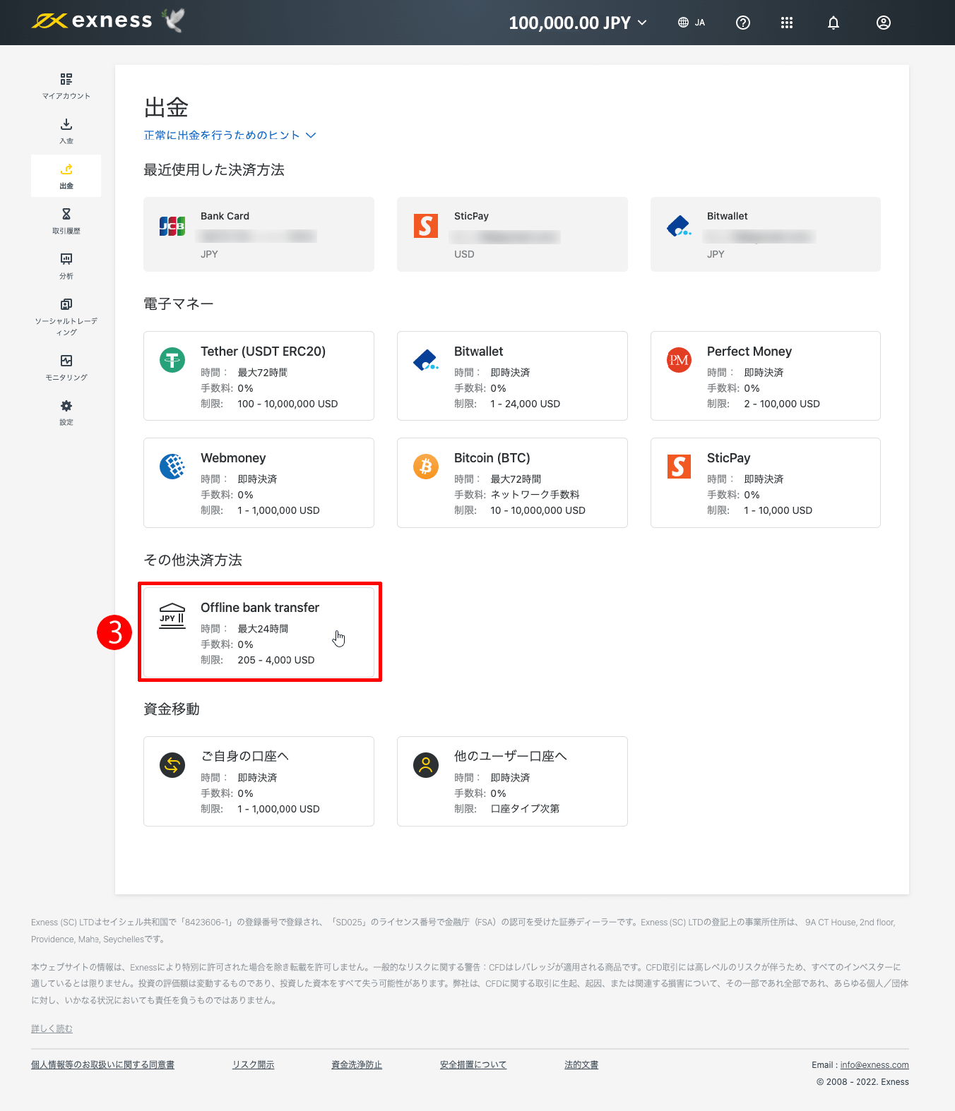Click the JCB card logo
The image size is (955, 1111).
pos(172,226)
